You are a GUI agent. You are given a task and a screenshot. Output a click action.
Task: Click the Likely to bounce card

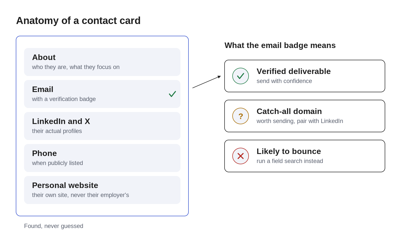(305, 156)
